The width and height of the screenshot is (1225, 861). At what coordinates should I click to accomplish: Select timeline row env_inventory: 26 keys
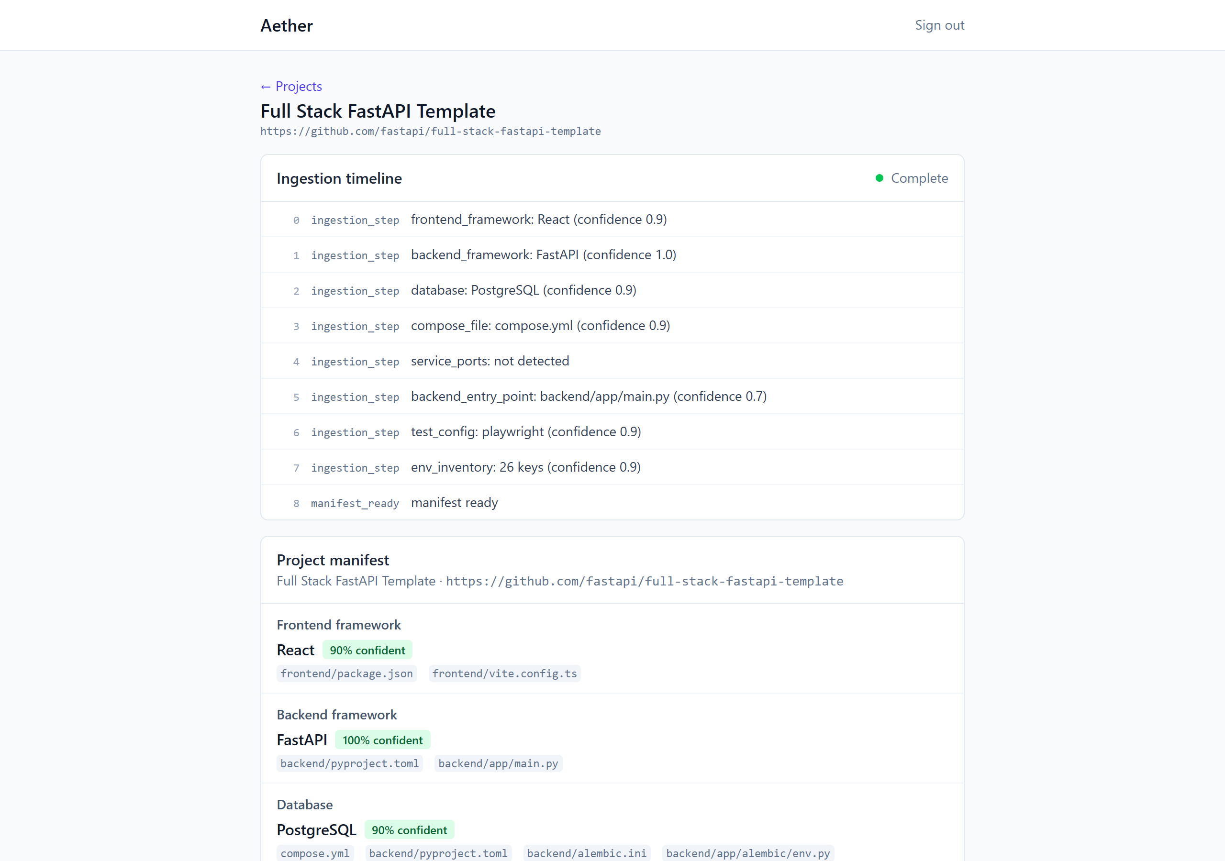click(612, 467)
